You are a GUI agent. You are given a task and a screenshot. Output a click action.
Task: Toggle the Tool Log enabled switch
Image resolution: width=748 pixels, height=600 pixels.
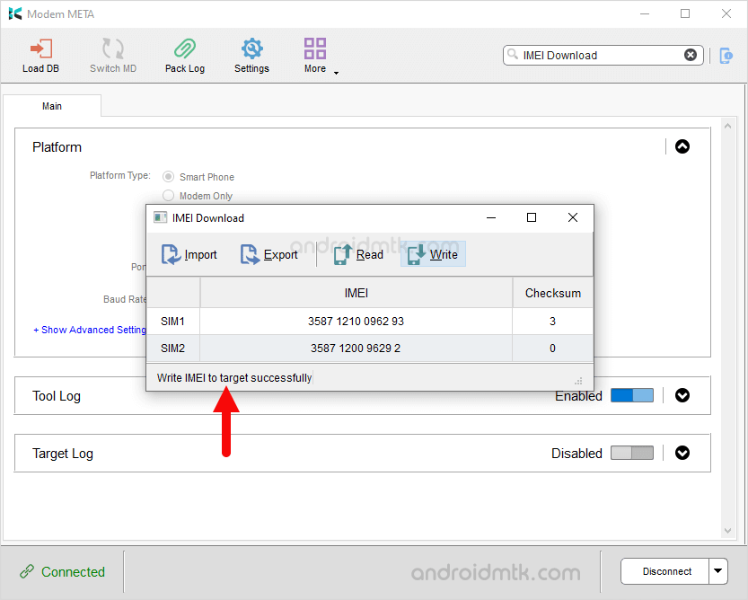pyautogui.click(x=631, y=396)
